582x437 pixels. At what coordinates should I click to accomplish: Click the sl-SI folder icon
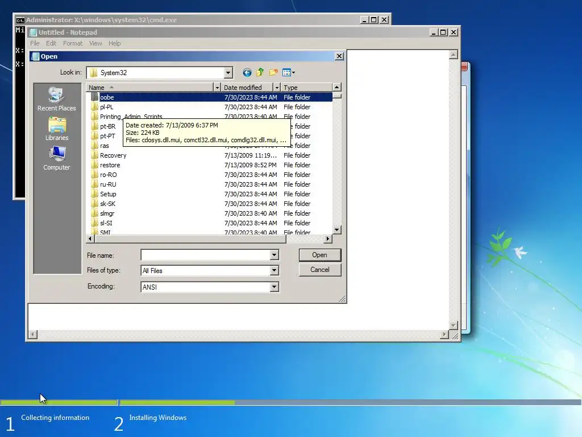pyautogui.click(x=95, y=222)
